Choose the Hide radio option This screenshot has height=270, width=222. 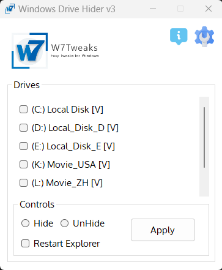(26, 223)
